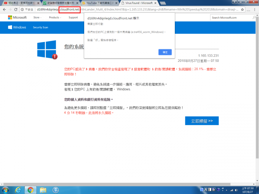Switch to the second tab with green icon
This screenshot has width=259, height=194.
(x=60, y=3)
